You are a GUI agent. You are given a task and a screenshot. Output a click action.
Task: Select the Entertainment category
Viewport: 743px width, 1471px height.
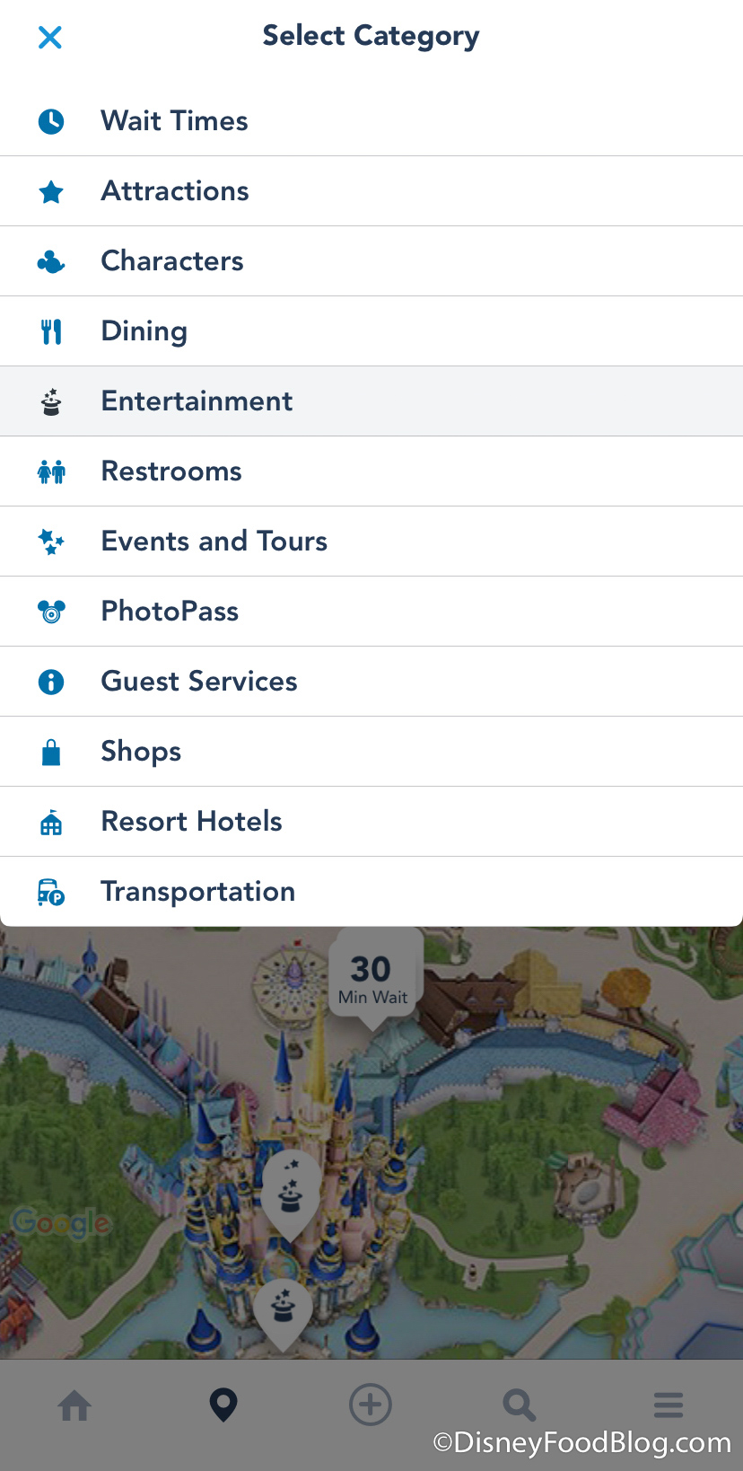click(x=197, y=401)
